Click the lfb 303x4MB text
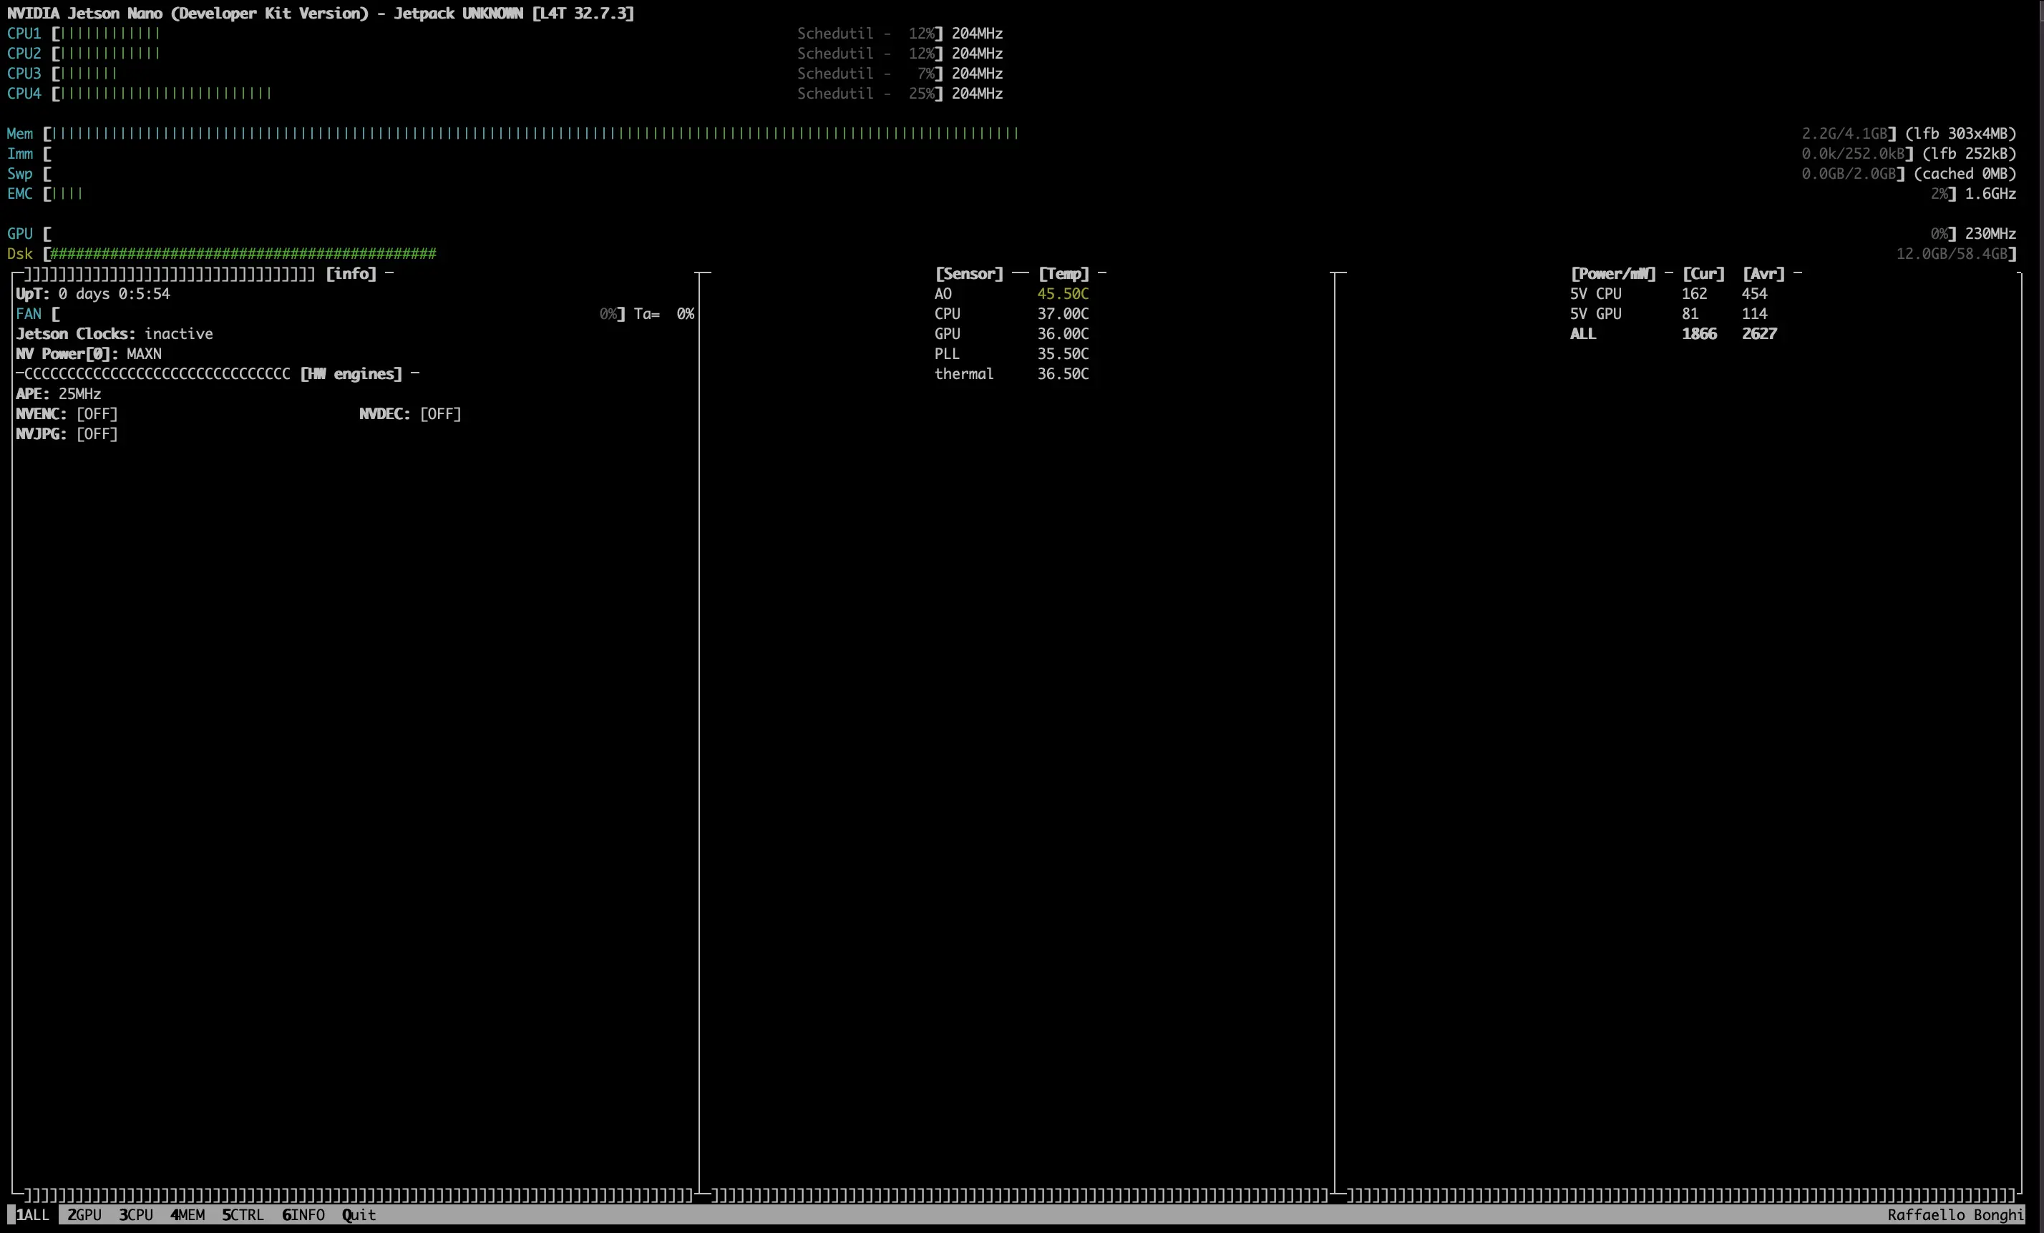This screenshot has height=1233, width=2044. [1960, 134]
